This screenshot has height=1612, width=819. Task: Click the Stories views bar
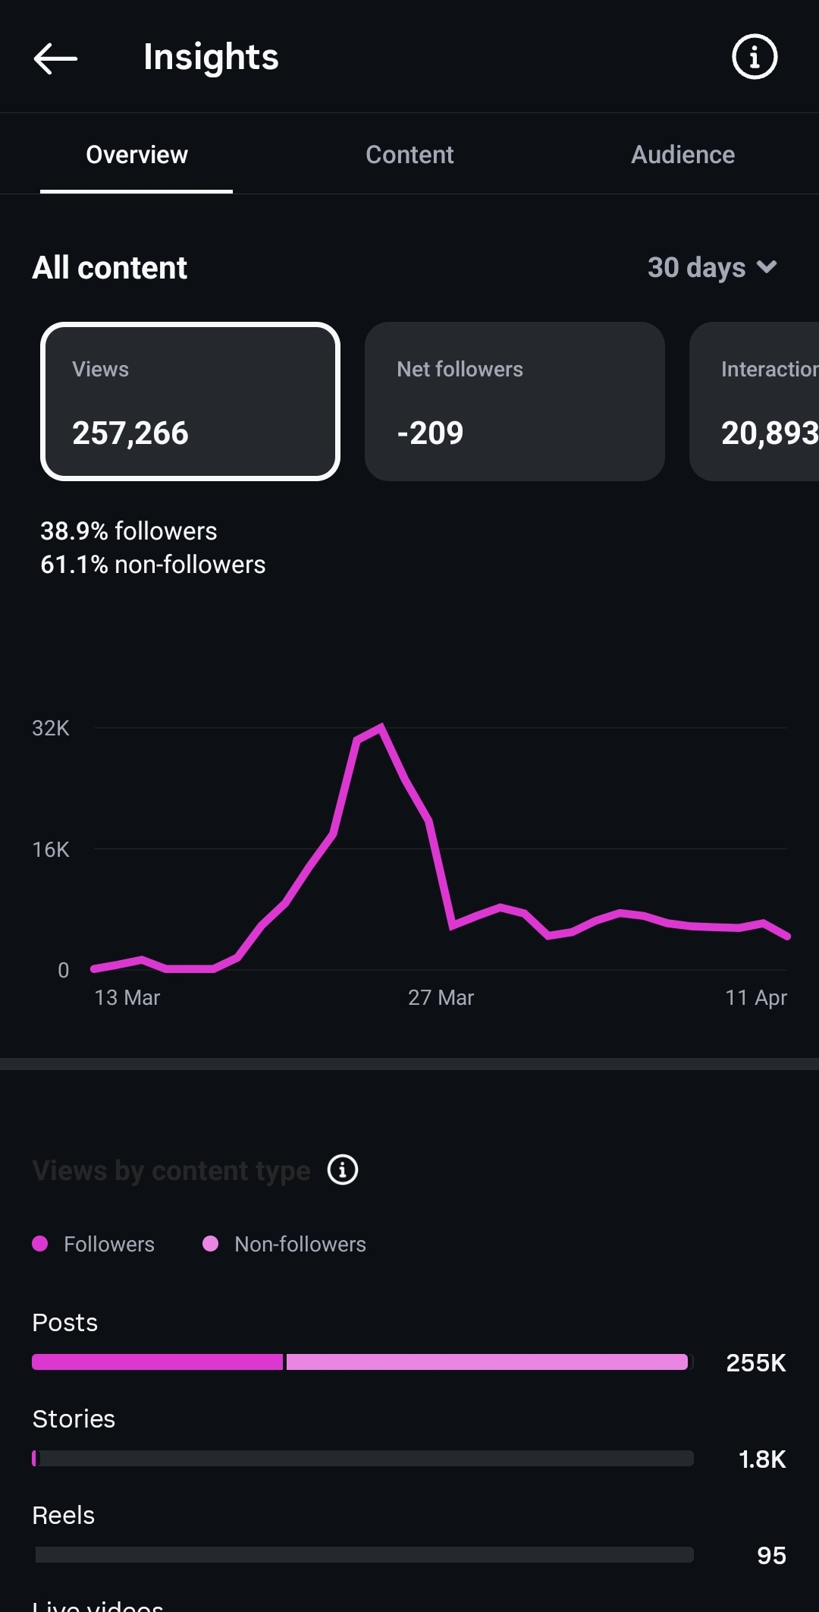point(362,1458)
